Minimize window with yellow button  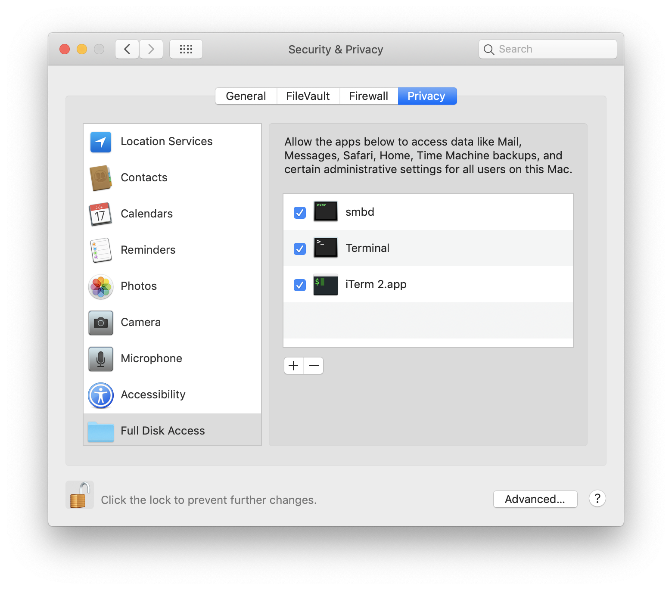point(82,49)
